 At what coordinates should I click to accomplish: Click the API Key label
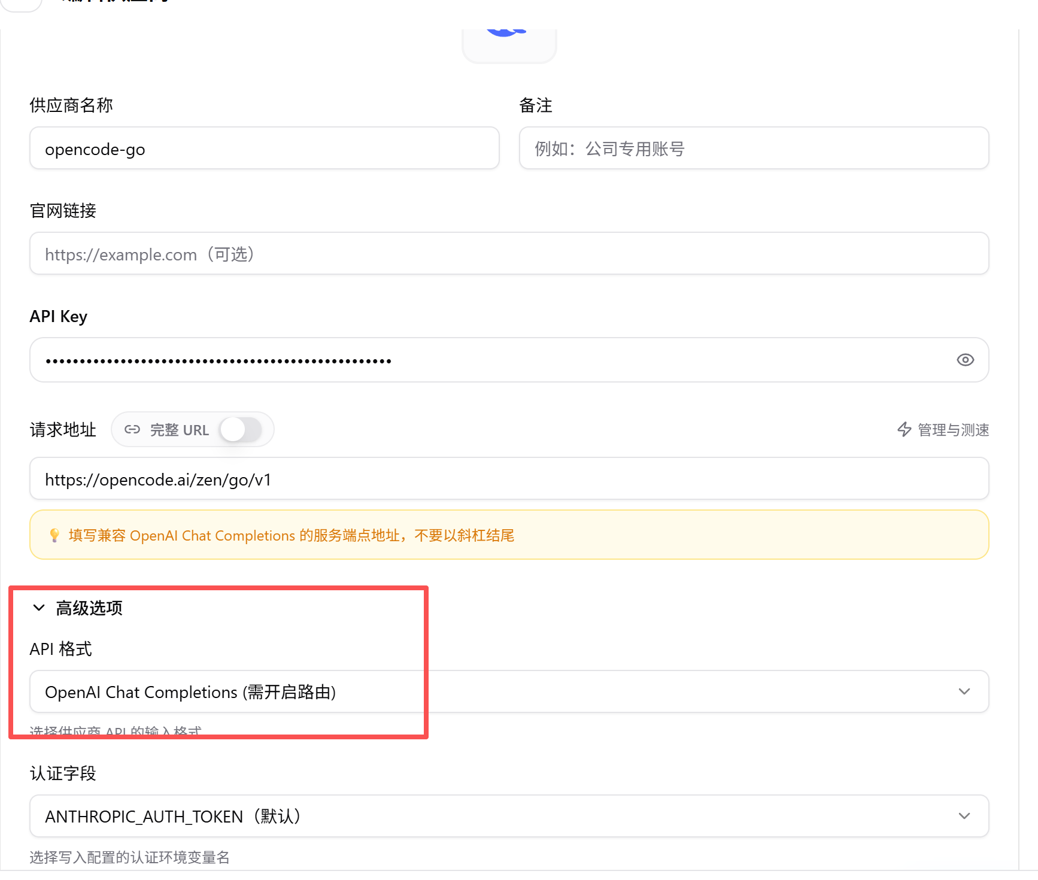(x=59, y=317)
